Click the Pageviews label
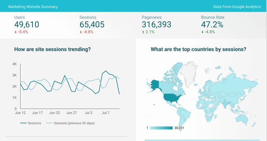This screenshot has width=267, height=141. [x=152, y=17]
